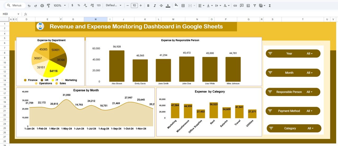
Task: Toggle strikethrough formatting
Action: point(161,6)
